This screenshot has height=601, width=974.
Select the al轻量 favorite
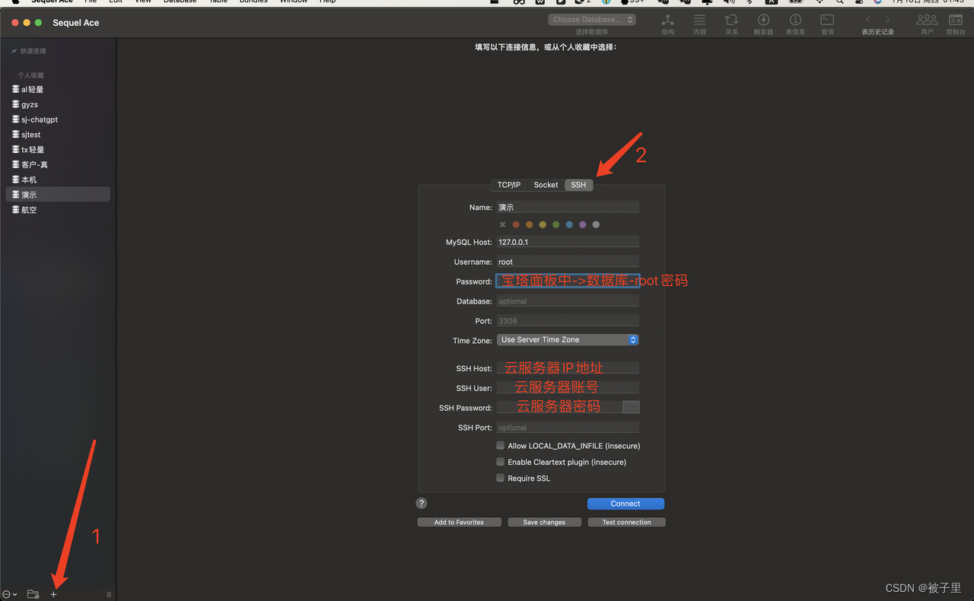pyautogui.click(x=58, y=89)
